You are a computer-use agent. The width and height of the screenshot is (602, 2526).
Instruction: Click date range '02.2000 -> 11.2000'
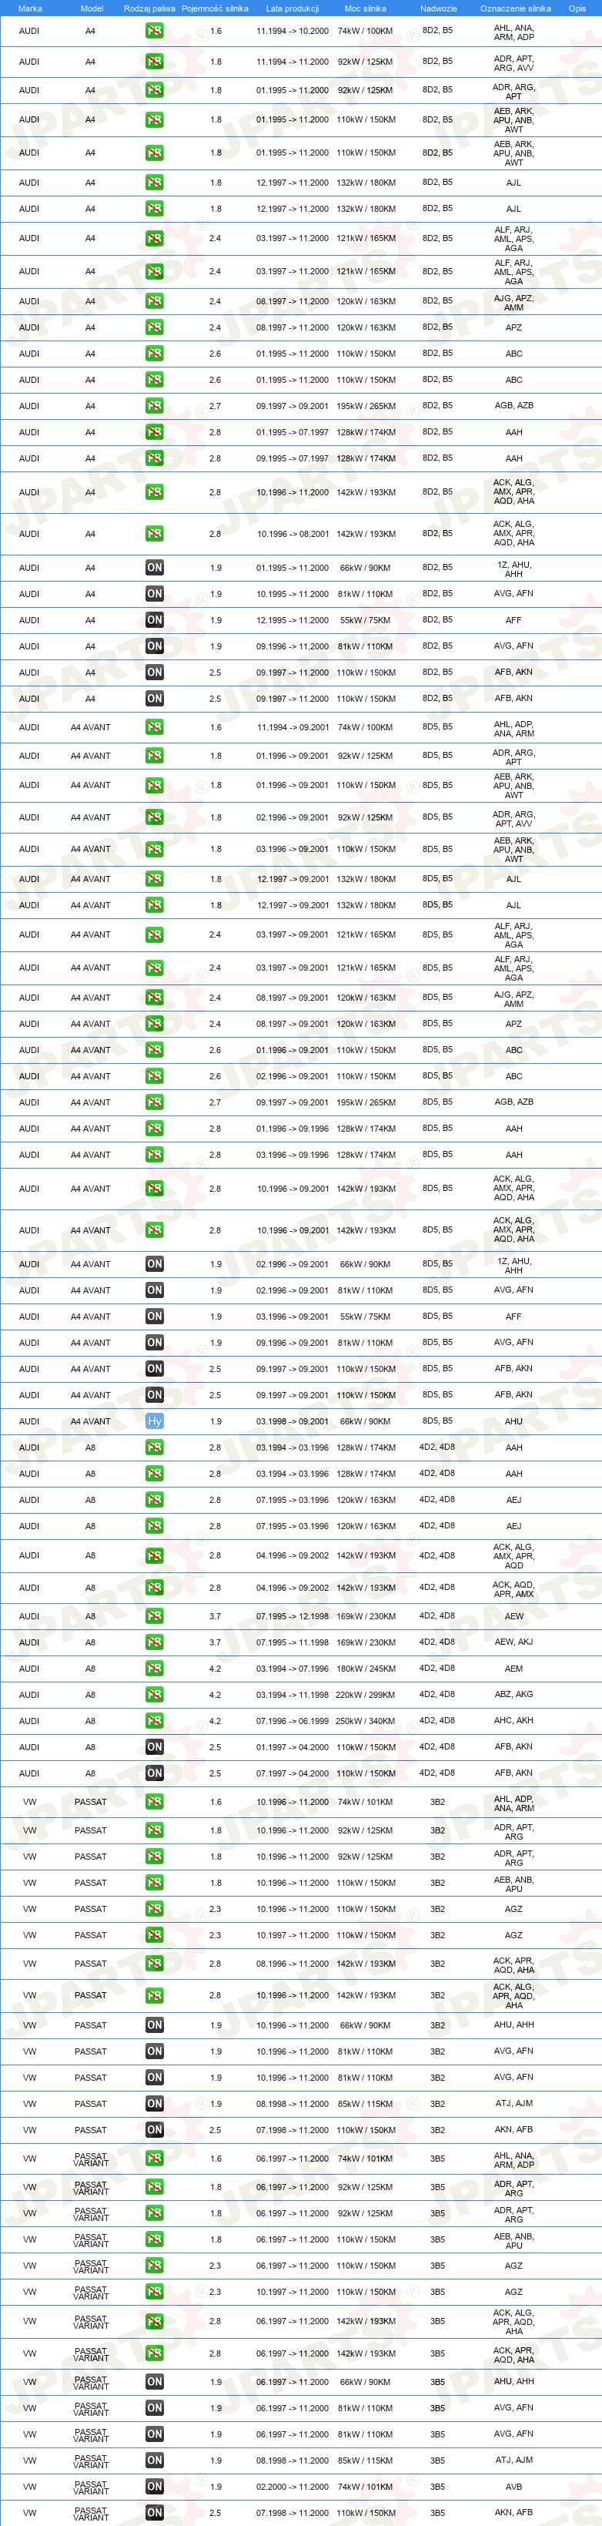coord(293,2487)
